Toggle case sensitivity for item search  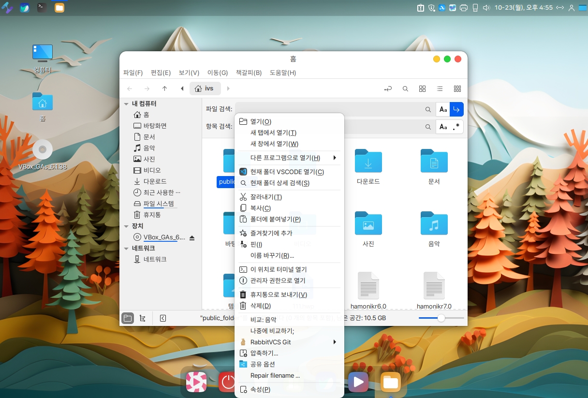[443, 127]
